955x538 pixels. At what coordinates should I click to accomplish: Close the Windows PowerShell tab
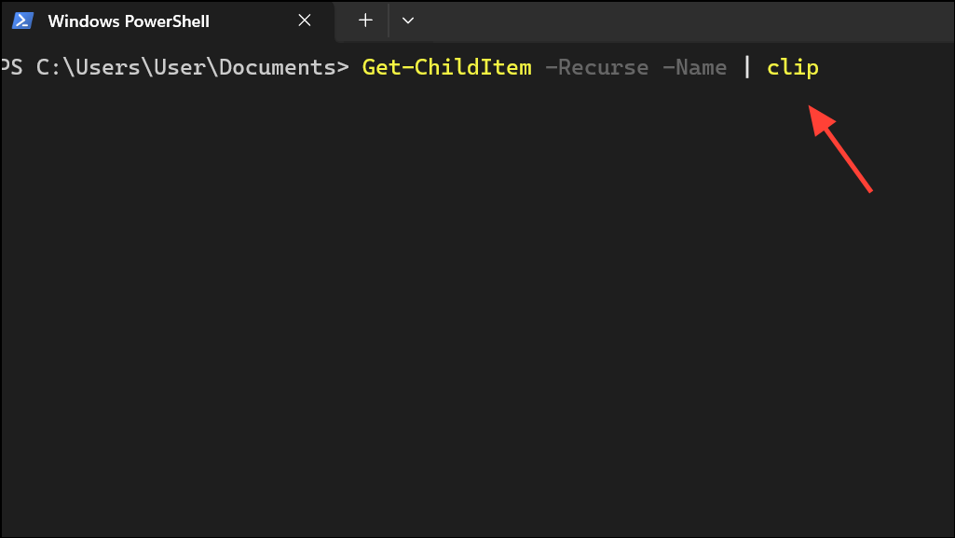(x=304, y=20)
